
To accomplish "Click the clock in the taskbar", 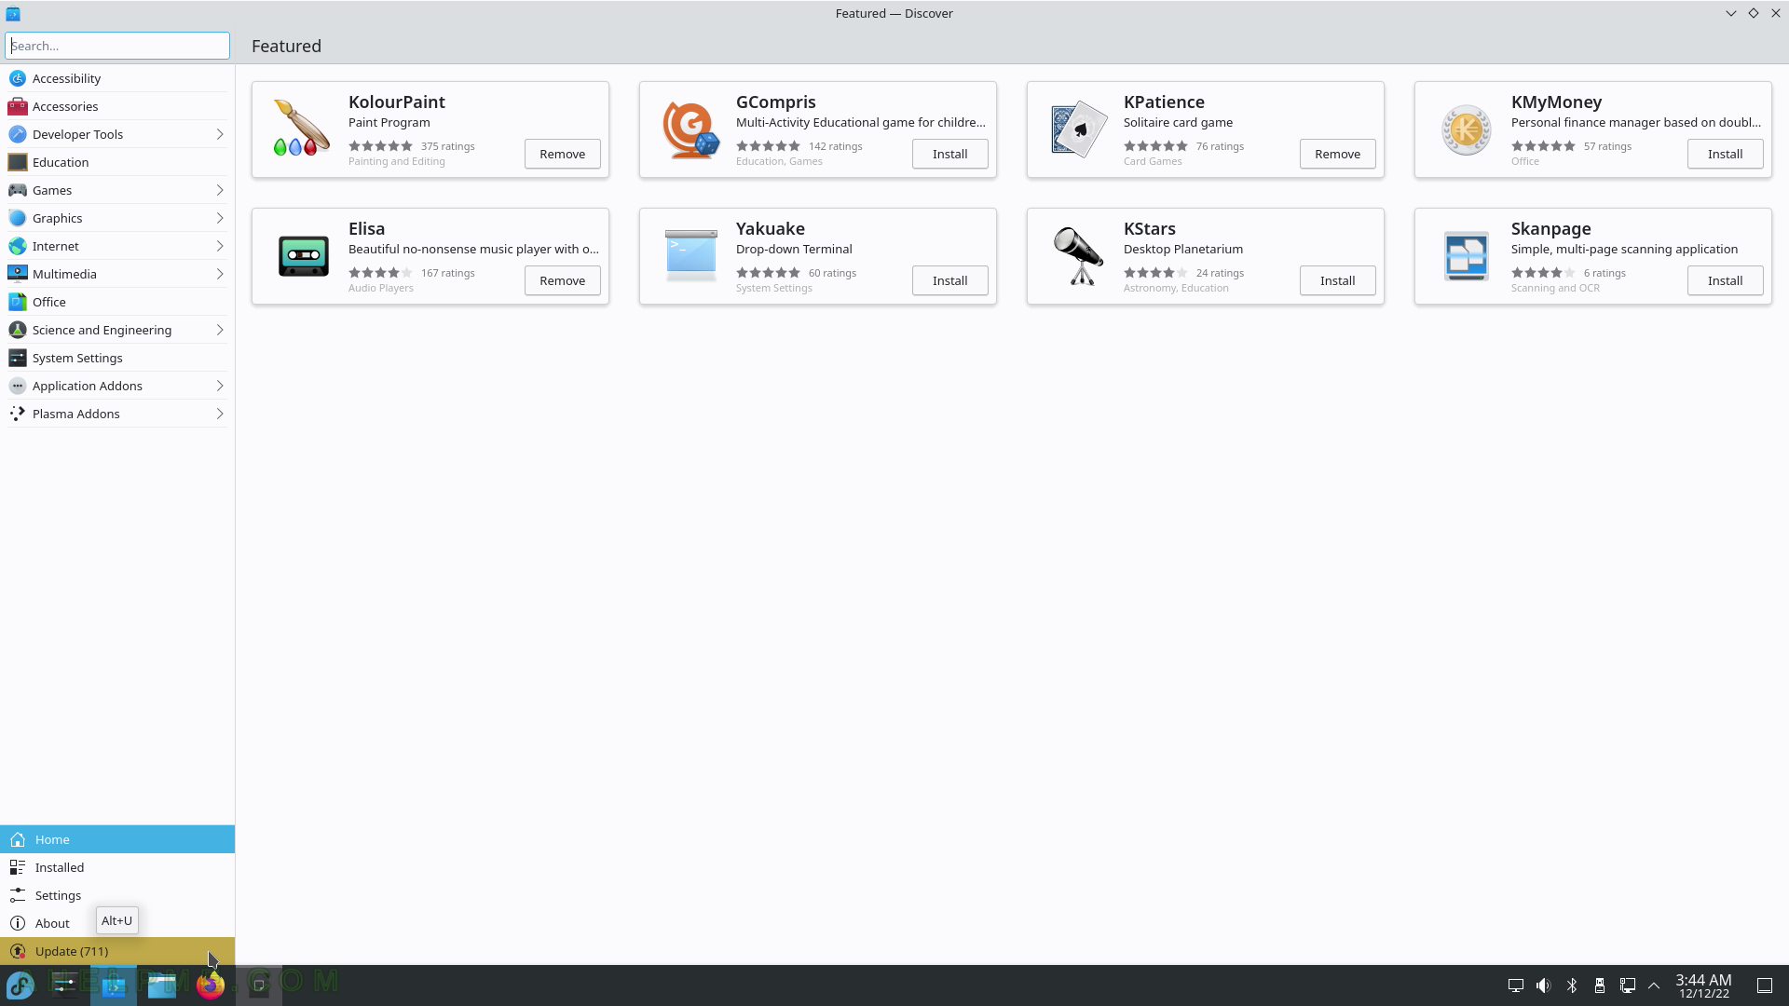I will tap(1703, 986).
